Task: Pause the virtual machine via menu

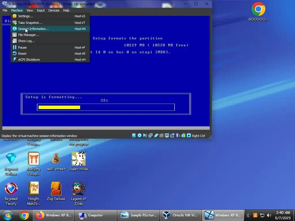Action: [x=50, y=47]
